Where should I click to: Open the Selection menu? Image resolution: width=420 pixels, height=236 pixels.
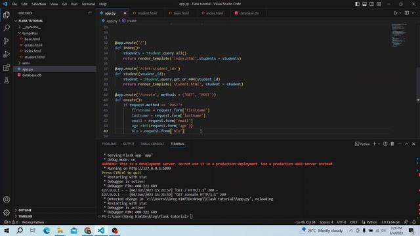pos(39,4)
